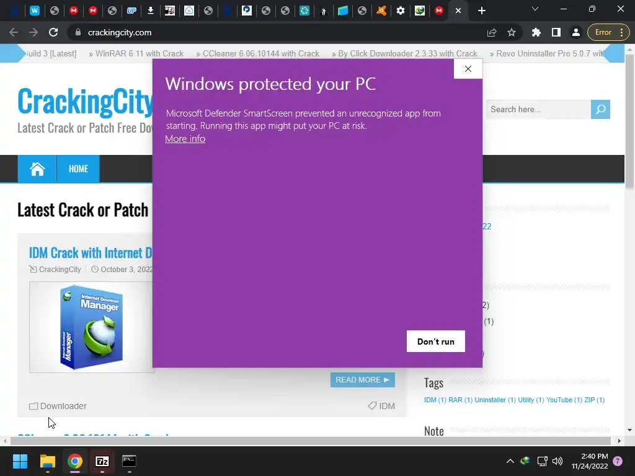Expand the tab search dropdown arrow
The image size is (635, 476).
(535, 9)
